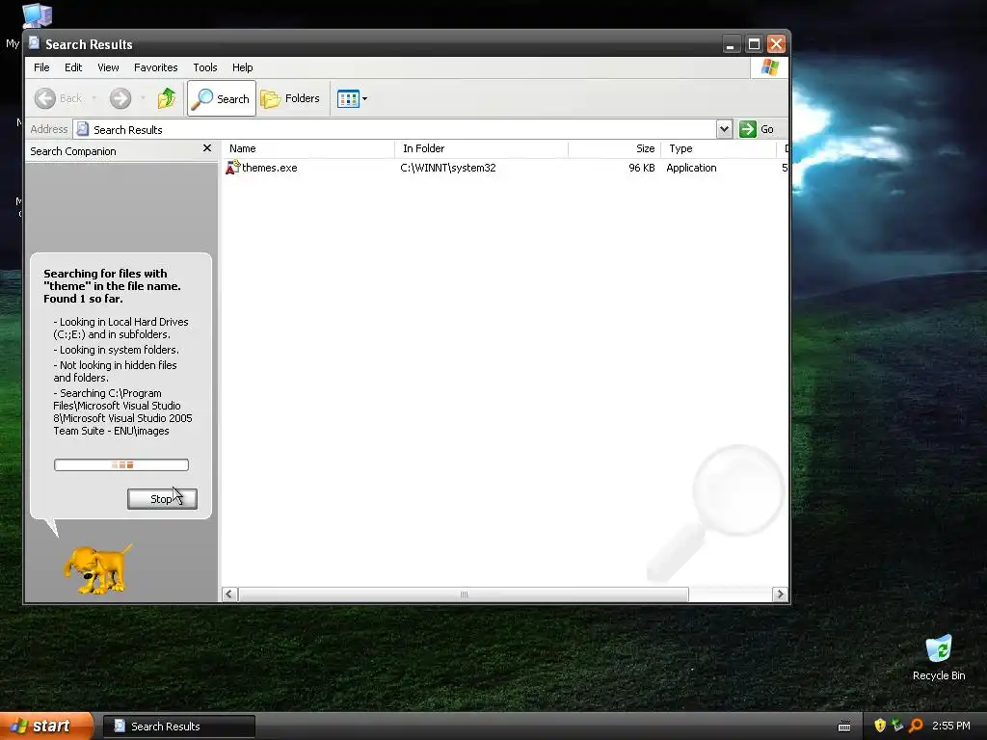This screenshot has width=987, height=740.
Task: Click the network connection tray icon
Action: [897, 726]
